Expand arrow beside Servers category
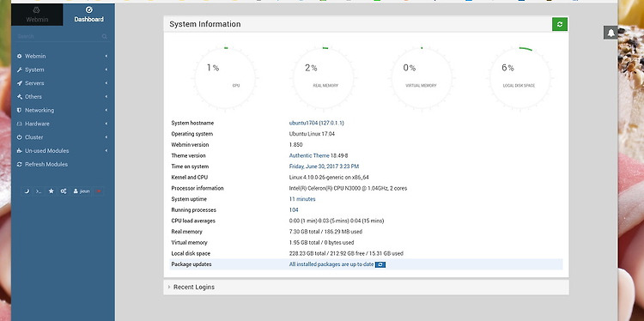Image resolution: width=644 pixels, height=321 pixels. [x=106, y=83]
